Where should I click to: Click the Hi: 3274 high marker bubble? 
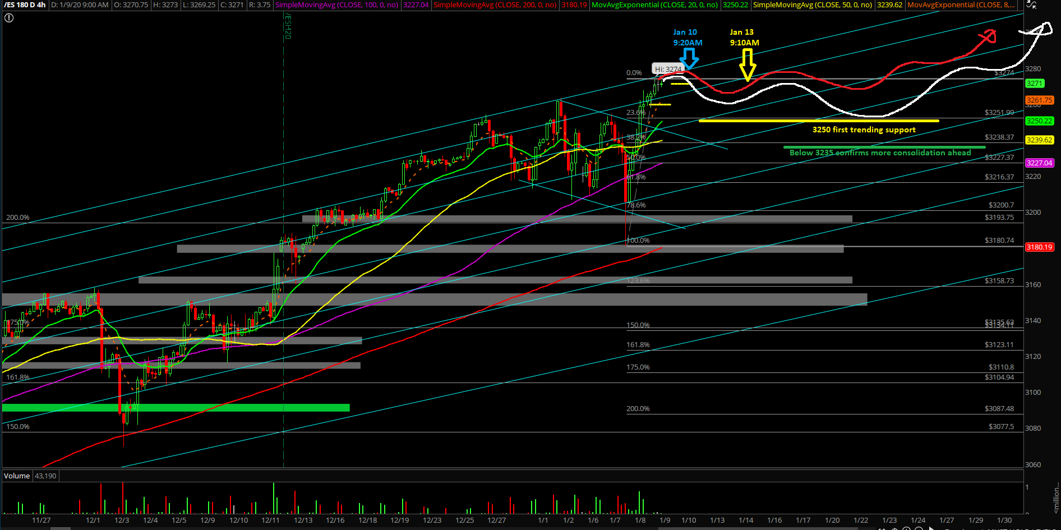tap(668, 69)
